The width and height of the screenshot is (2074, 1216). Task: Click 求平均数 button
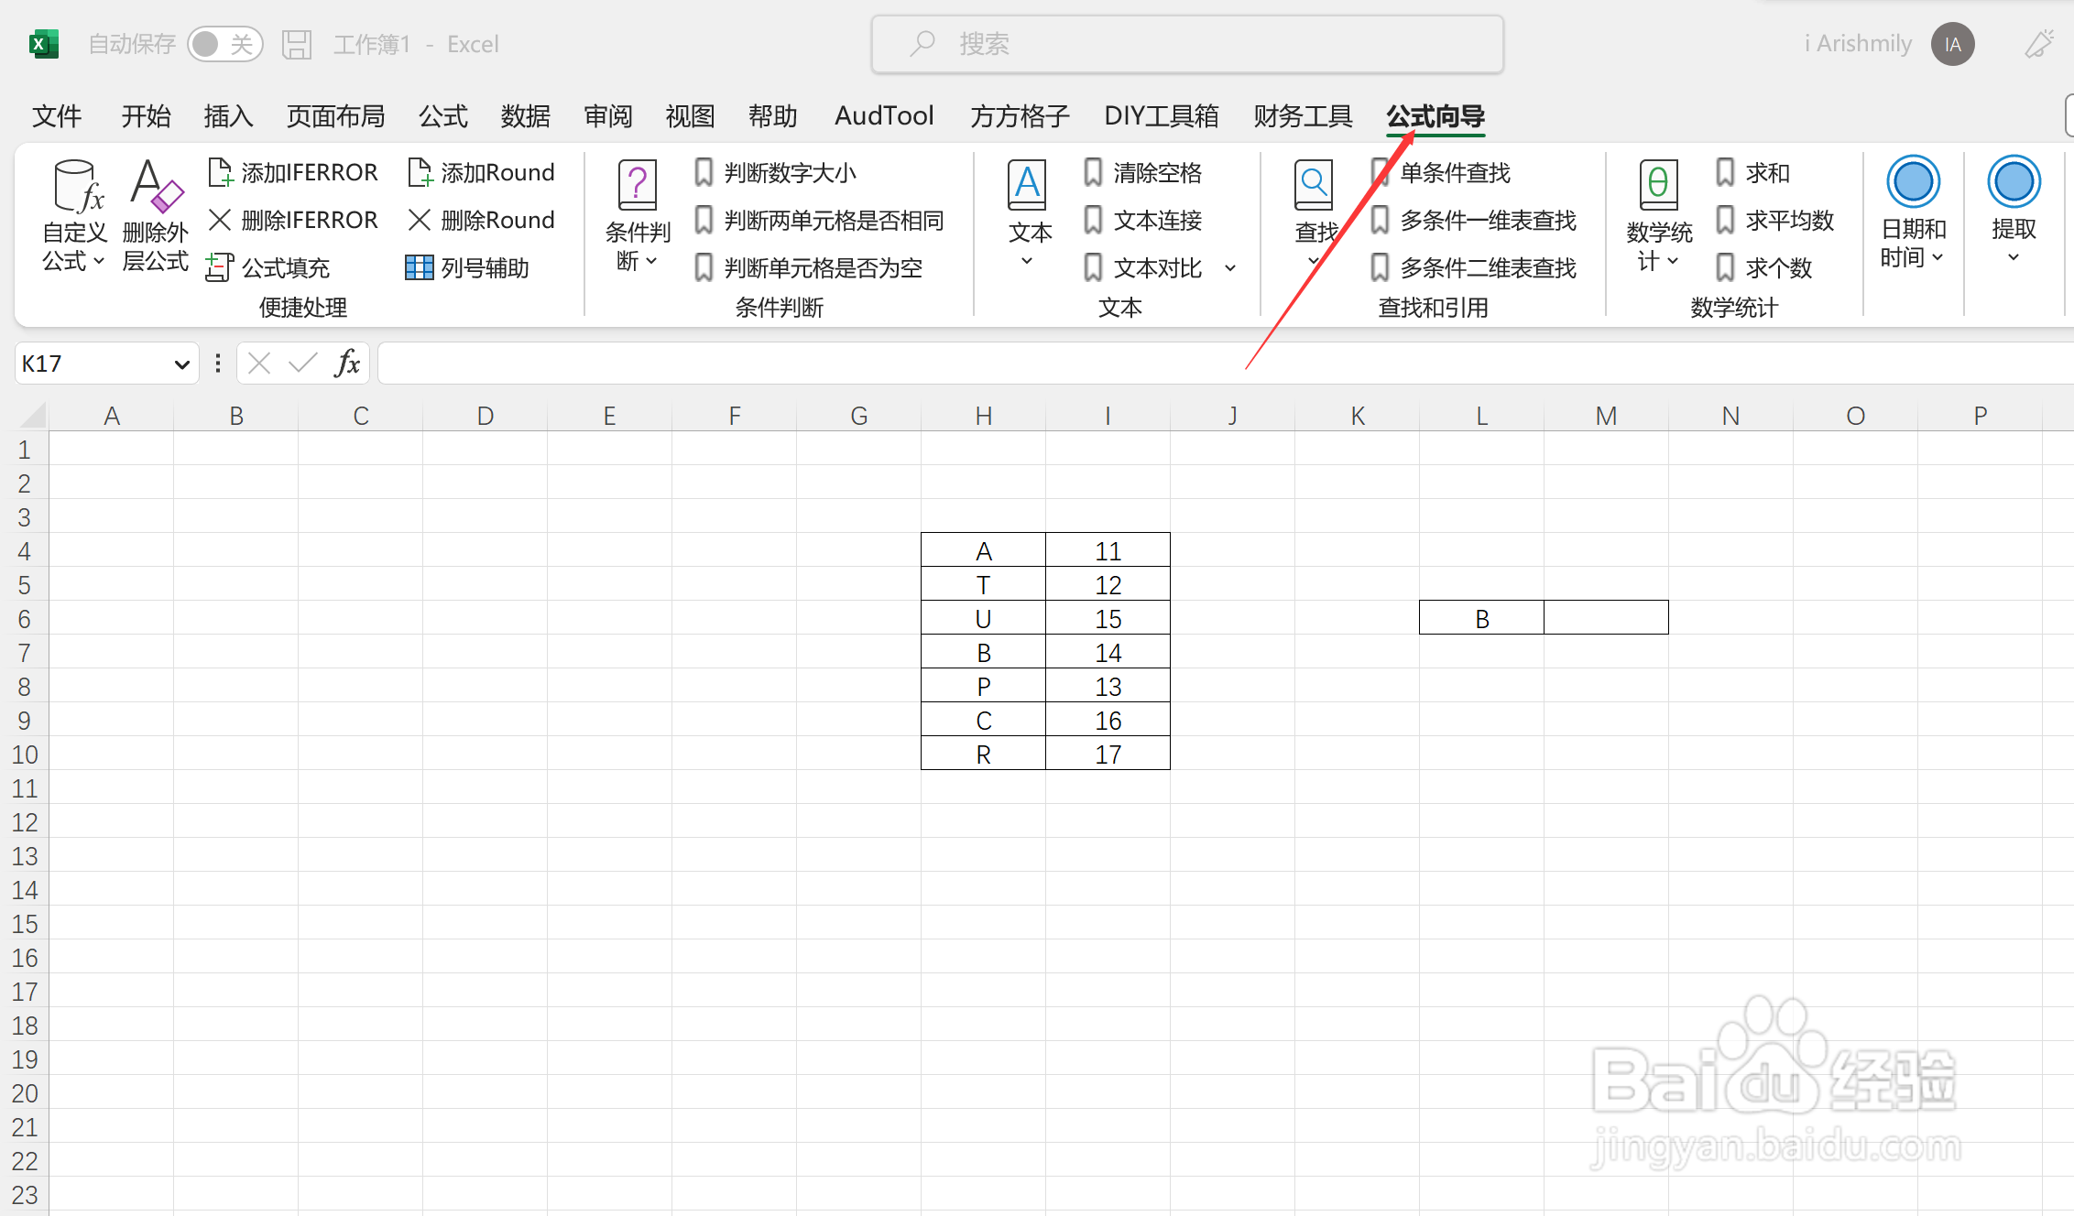[1774, 220]
